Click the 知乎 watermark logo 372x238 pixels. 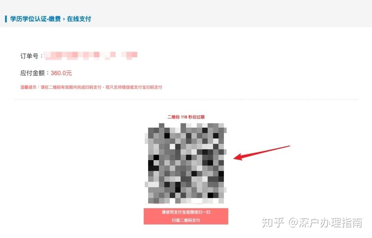click(x=273, y=223)
